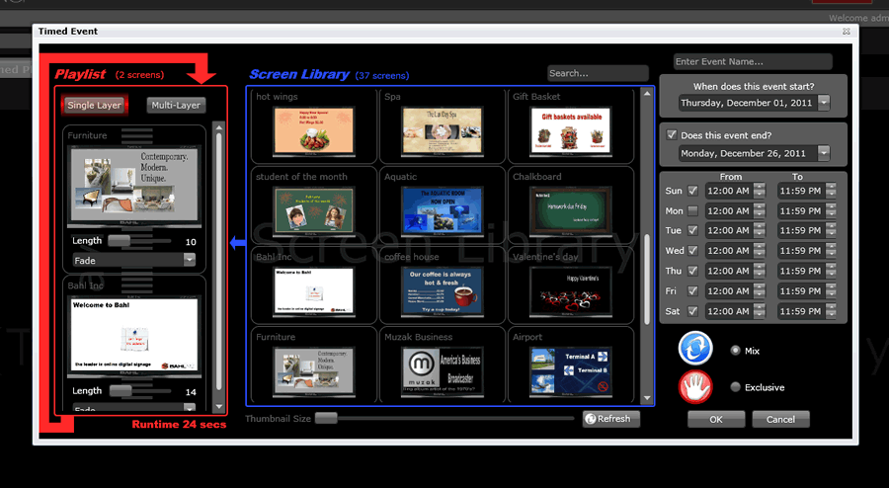Toggle the Tue day checkbox
The image size is (889, 488).
(692, 231)
